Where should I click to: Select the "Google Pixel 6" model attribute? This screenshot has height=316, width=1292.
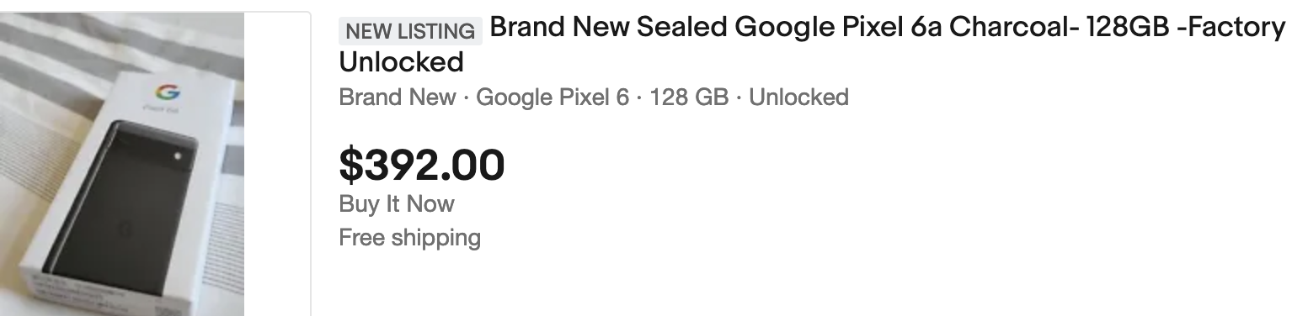[553, 97]
